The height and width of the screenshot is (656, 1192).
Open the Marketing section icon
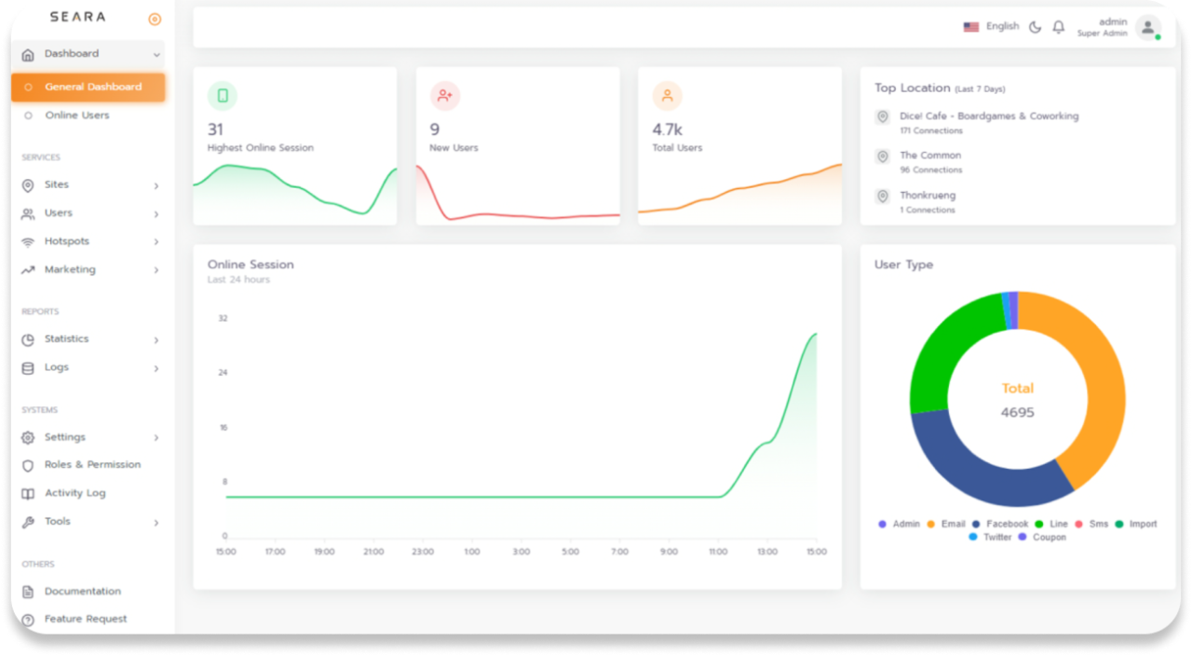[29, 269]
